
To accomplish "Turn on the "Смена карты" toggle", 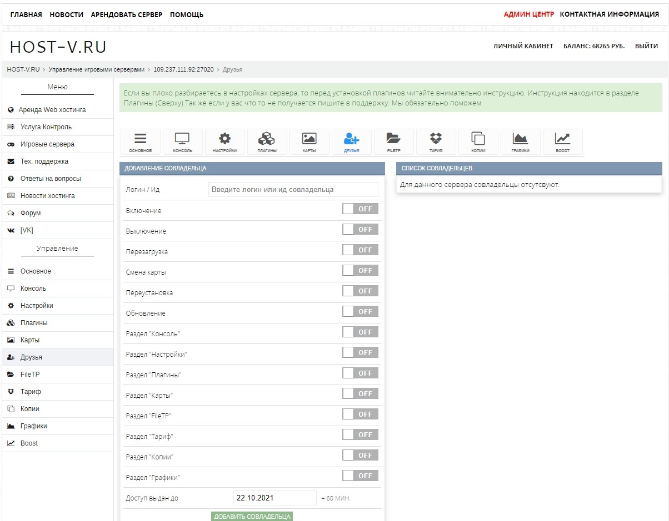I will click(360, 271).
